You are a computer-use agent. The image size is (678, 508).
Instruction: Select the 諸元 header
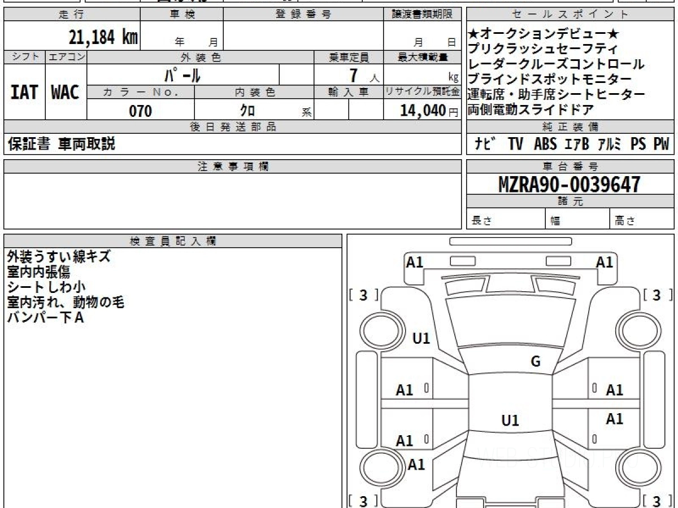pyautogui.click(x=571, y=202)
